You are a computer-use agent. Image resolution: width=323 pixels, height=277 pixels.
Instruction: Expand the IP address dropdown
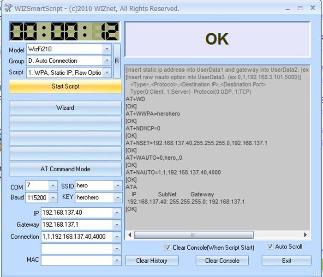117,213
